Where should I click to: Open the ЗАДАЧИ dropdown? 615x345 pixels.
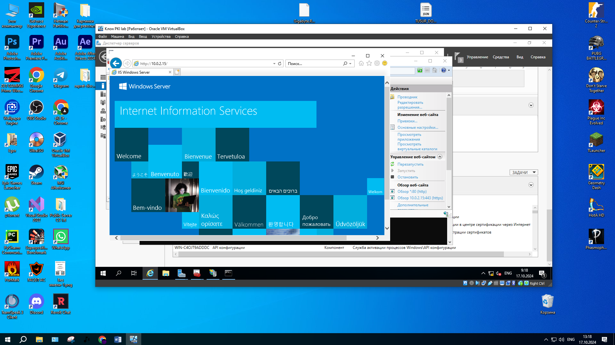point(524,172)
